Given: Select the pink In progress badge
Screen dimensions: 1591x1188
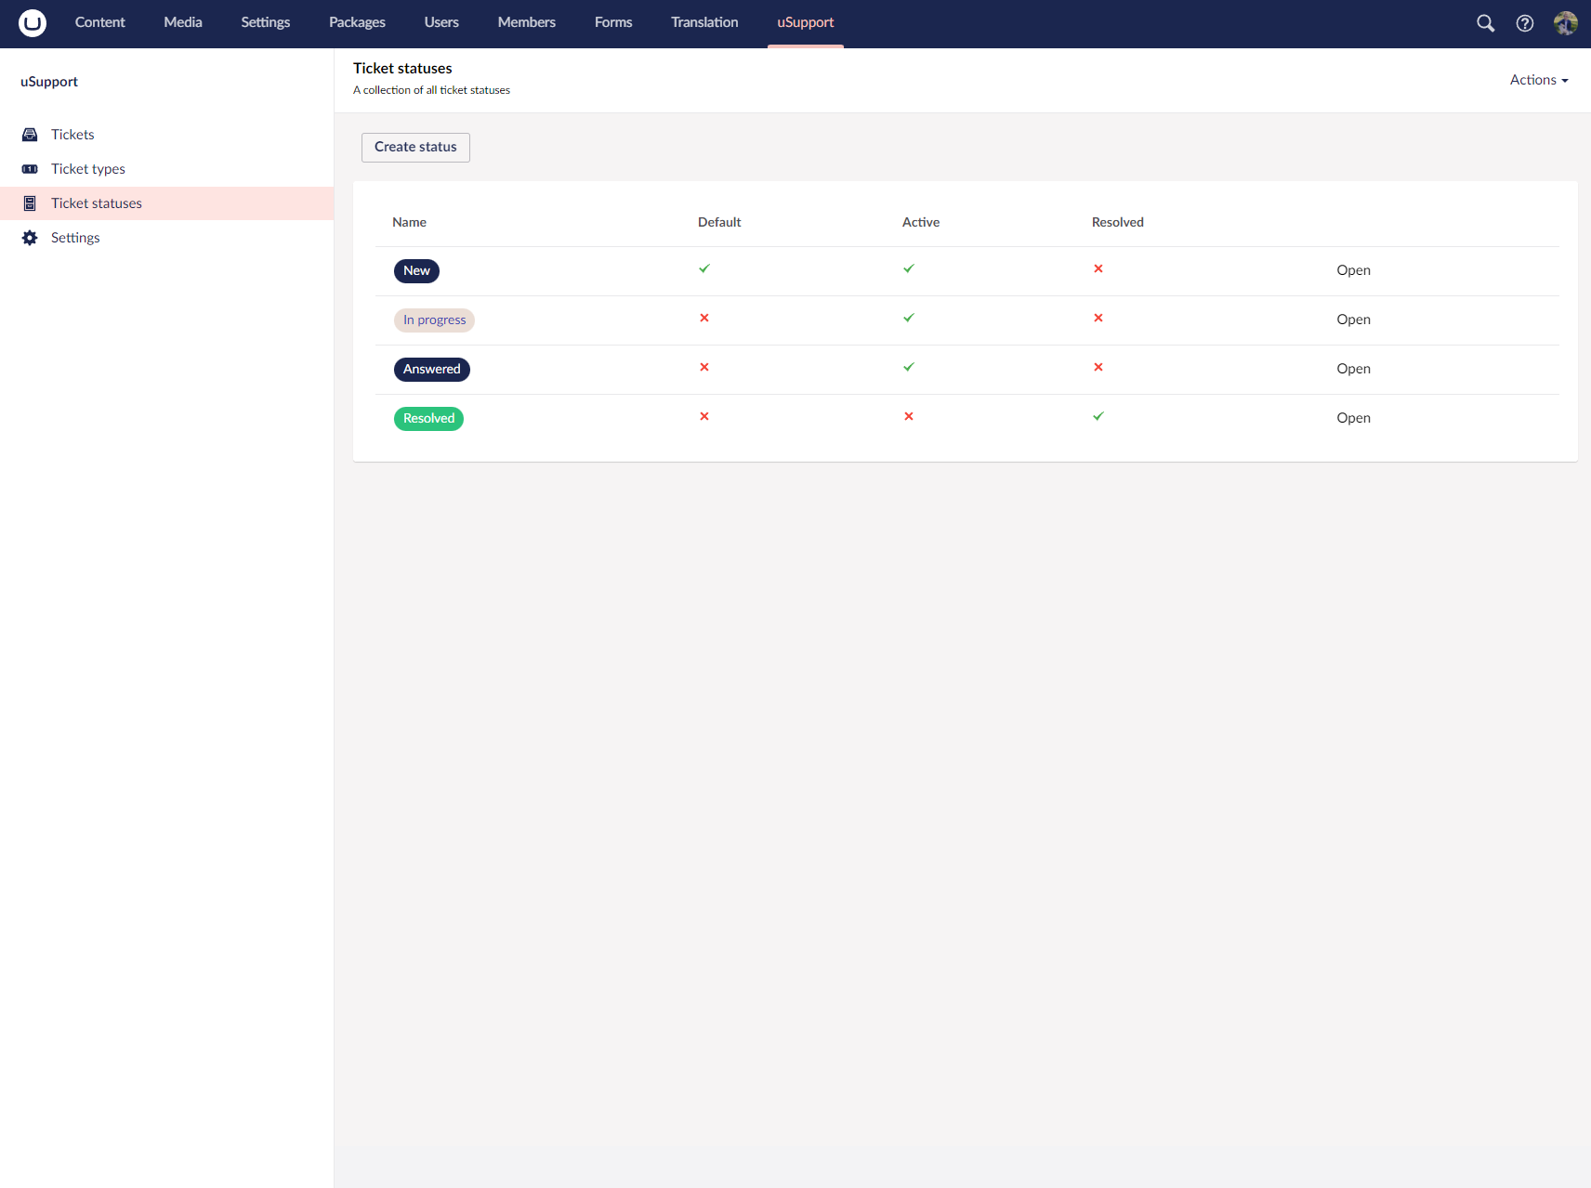Looking at the screenshot, I should click(434, 320).
